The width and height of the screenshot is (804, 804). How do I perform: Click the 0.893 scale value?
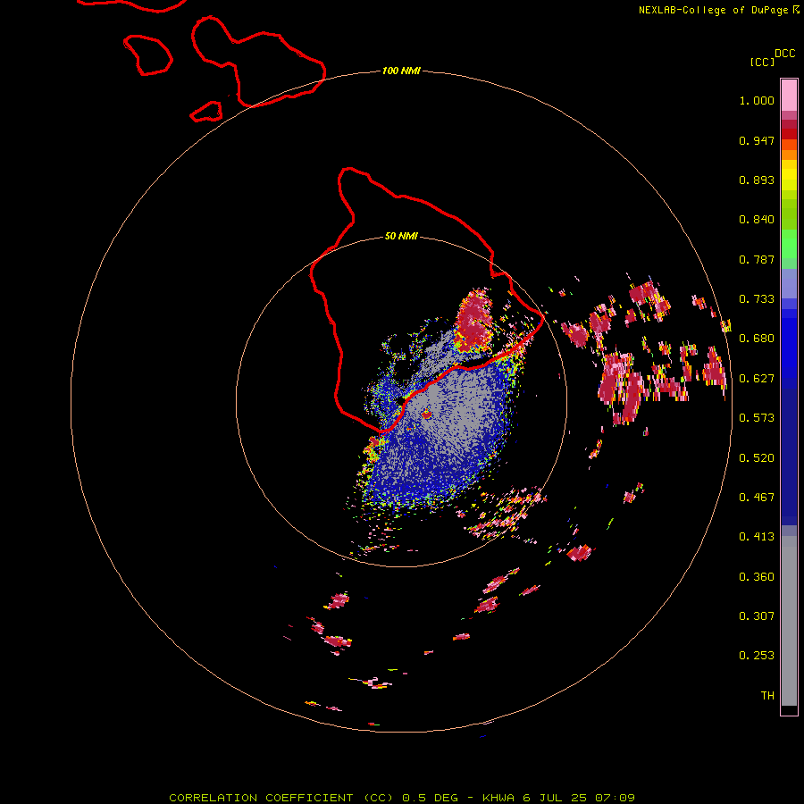tap(757, 180)
